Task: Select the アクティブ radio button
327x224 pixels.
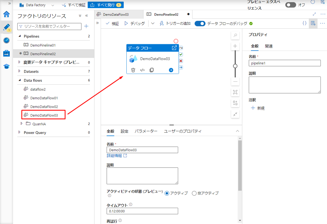Action: (167, 193)
